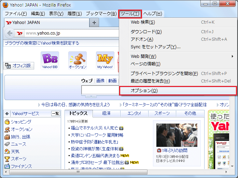The width and height of the screenshot is (238, 178).
Task: Open headline 熱中症予防「運動と牛乳を」
Action: (x=94, y=142)
